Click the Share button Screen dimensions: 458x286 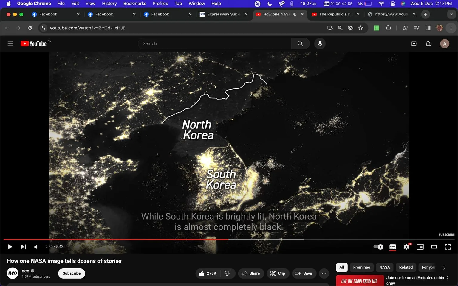click(251, 273)
